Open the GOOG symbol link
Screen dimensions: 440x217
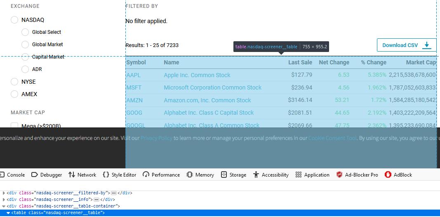134,113
